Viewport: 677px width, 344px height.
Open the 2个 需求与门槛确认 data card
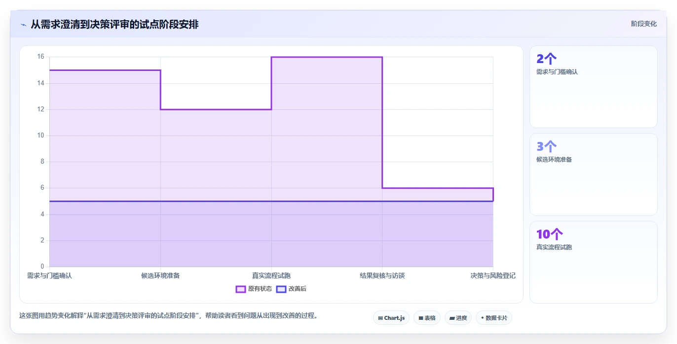click(x=593, y=87)
